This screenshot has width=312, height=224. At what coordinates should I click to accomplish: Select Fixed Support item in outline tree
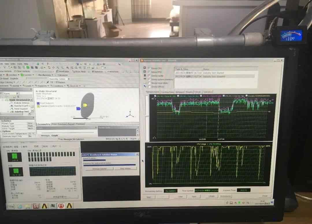[19, 109]
